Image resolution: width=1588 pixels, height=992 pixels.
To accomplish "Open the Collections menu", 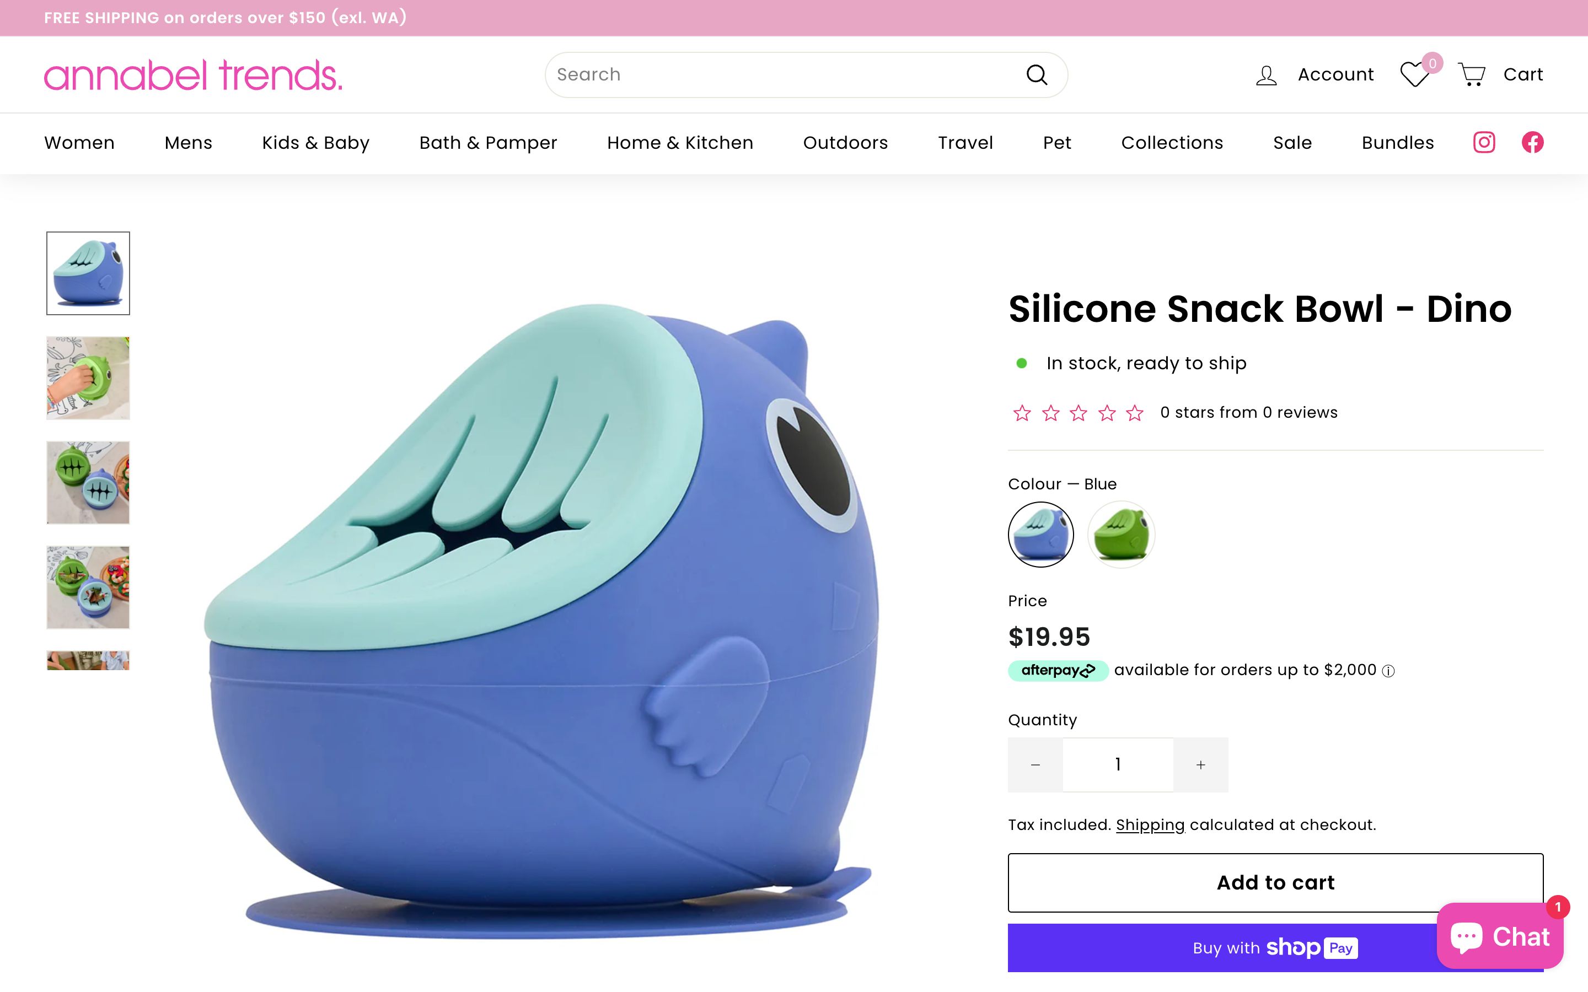I will pos(1172,142).
